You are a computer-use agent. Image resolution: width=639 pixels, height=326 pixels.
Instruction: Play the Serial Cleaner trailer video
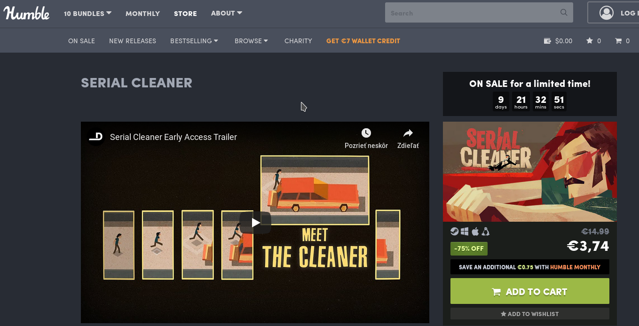[x=255, y=222]
